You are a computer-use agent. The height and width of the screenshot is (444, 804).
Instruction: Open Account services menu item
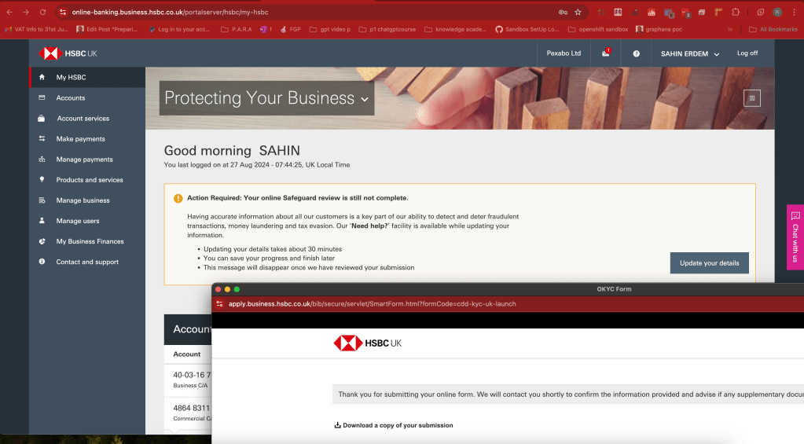coord(87,119)
